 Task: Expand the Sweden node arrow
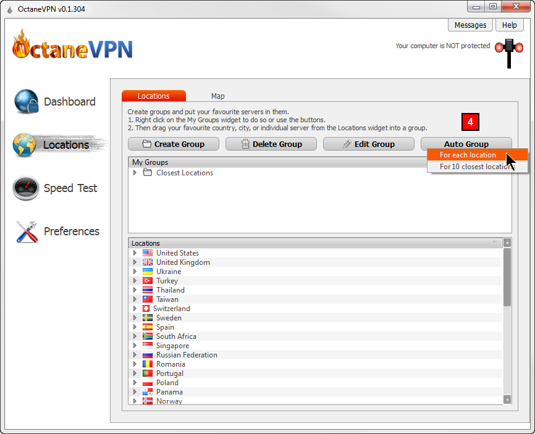[x=135, y=318]
